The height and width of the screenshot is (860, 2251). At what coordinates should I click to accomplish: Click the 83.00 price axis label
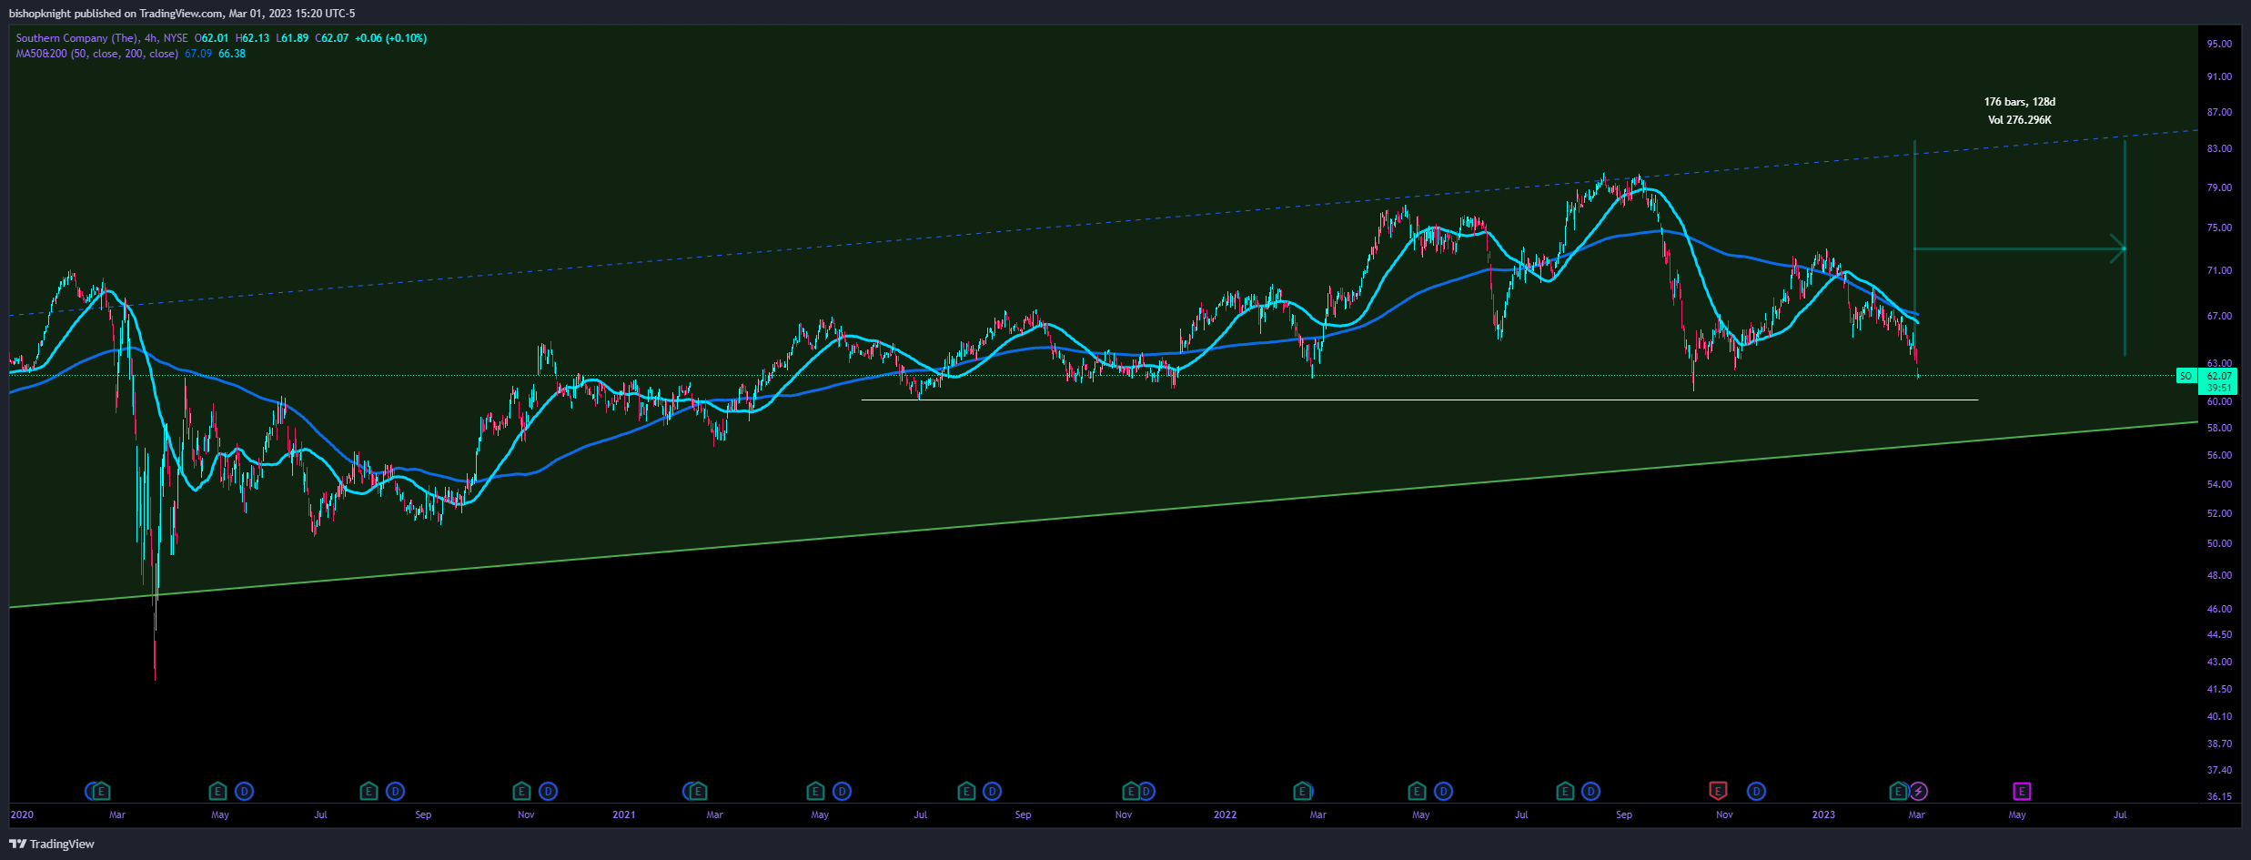[x=2219, y=148]
